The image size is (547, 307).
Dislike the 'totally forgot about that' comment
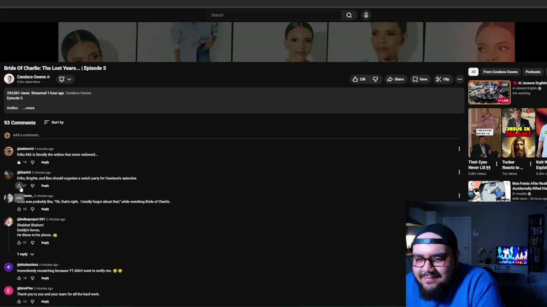coord(32,209)
